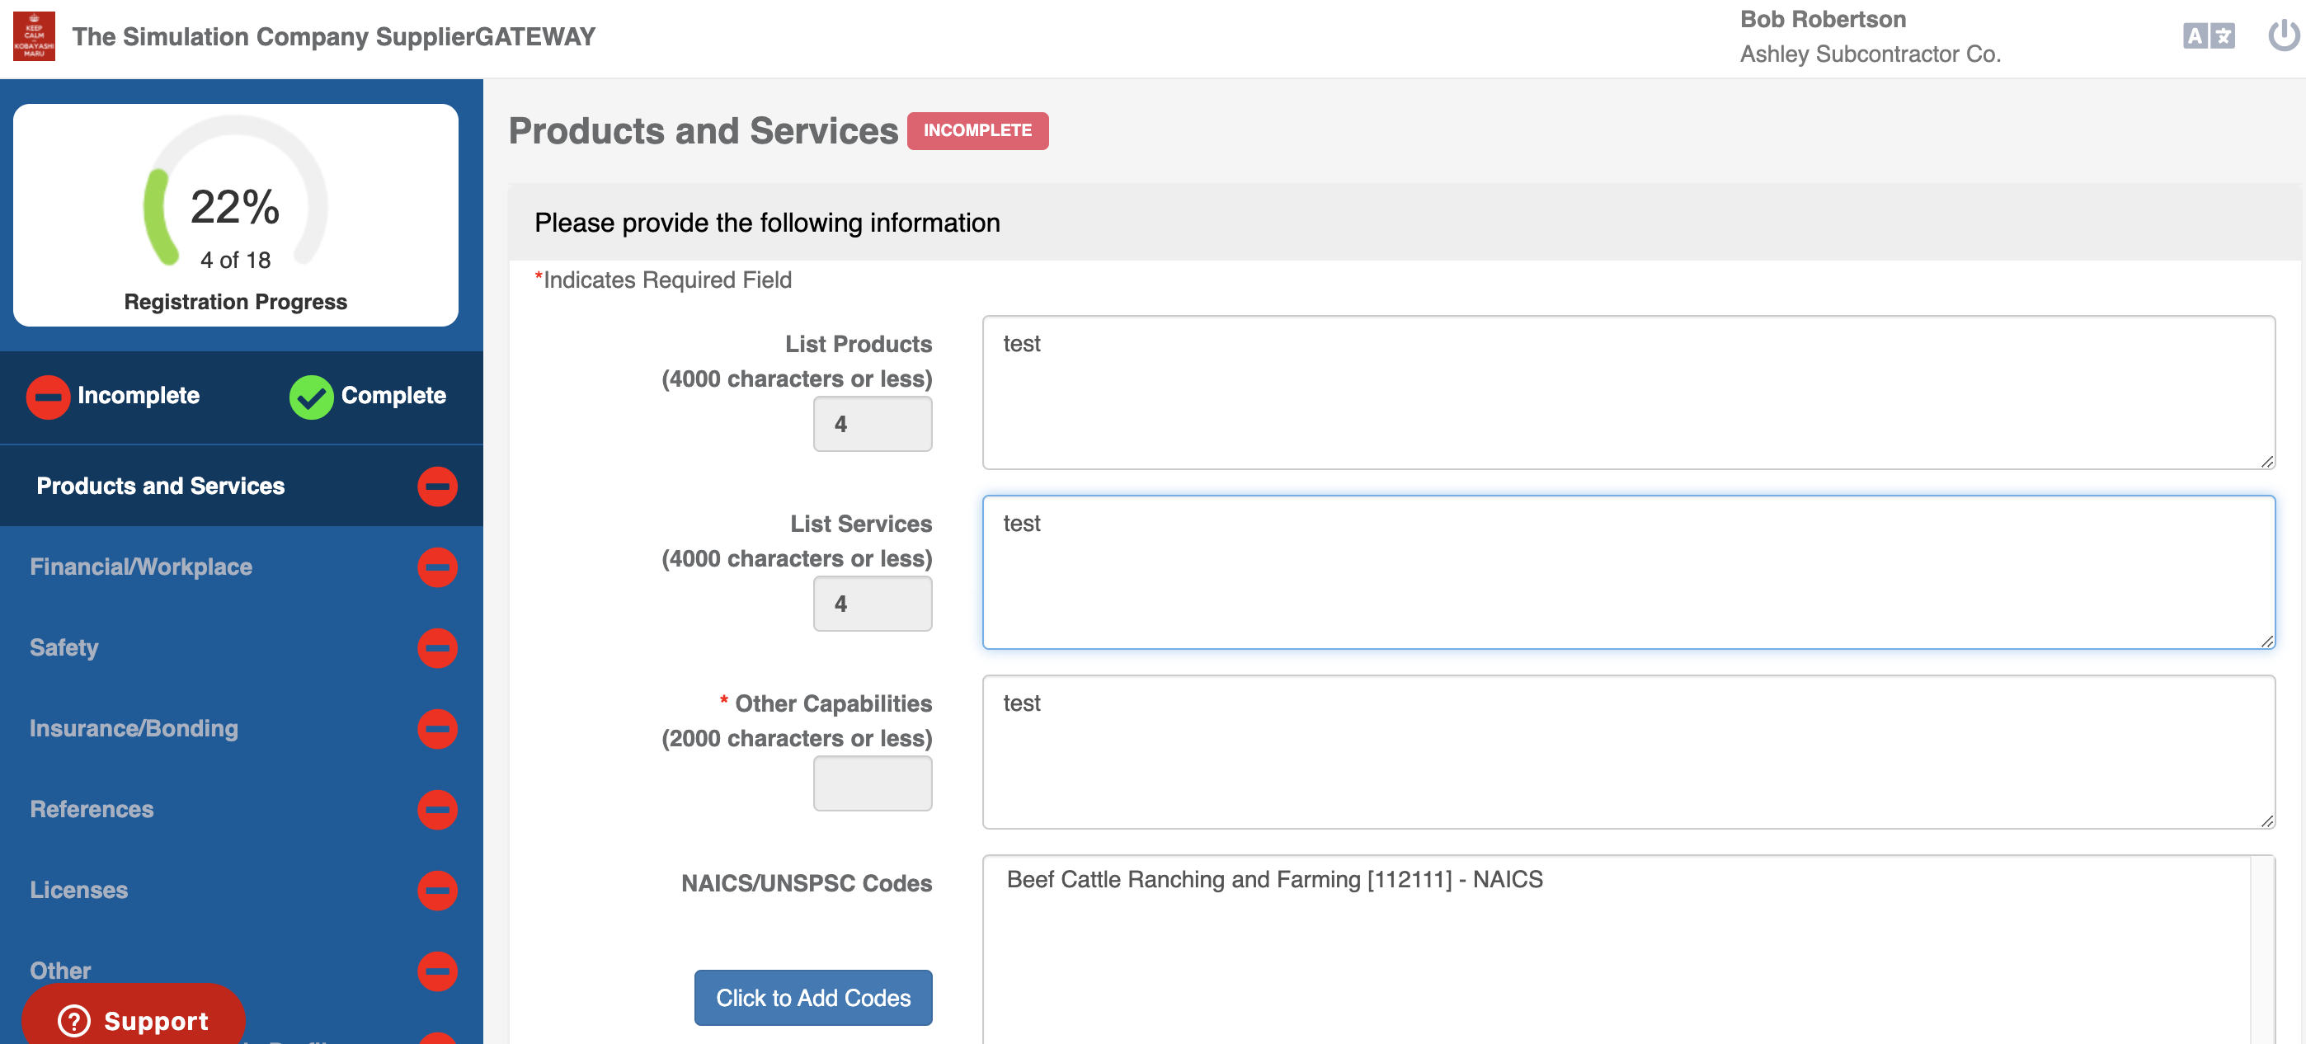Click the Click to Add Codes button
2306x1044 pixels.
pos(813,998)
